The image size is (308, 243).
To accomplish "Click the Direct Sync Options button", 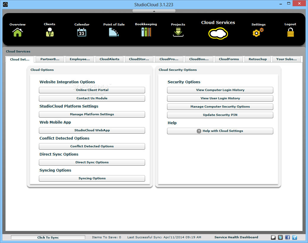I will pos(92,162).
